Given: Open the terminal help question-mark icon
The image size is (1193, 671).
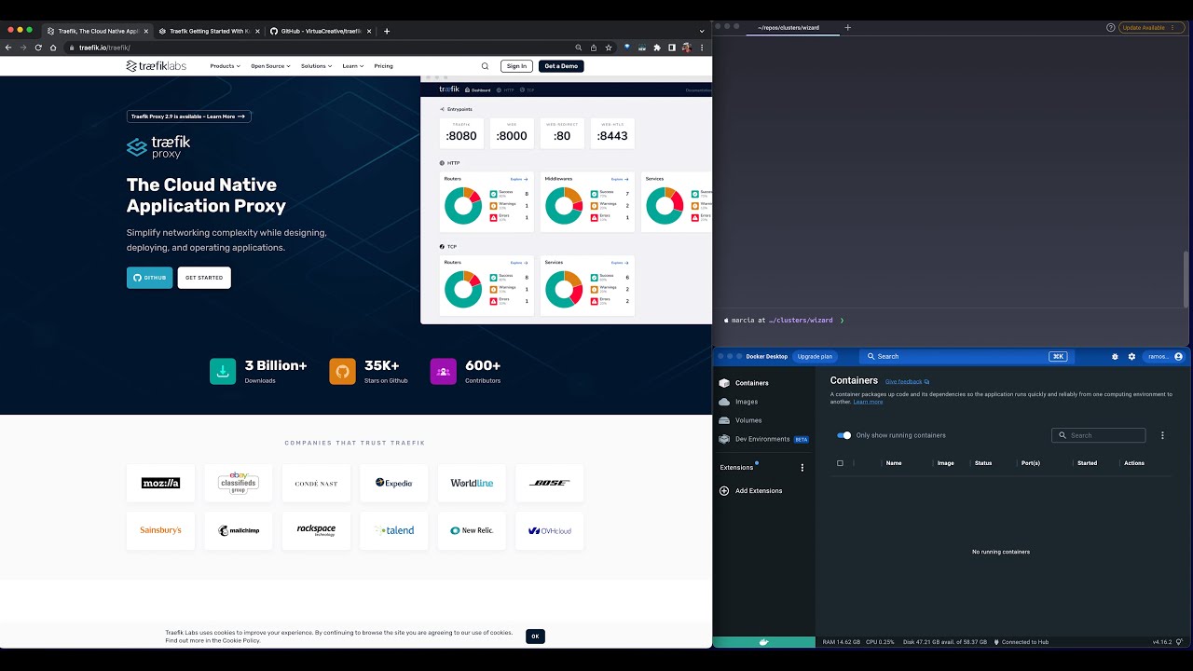Looking at the screenshot, I should (1110, 27).
